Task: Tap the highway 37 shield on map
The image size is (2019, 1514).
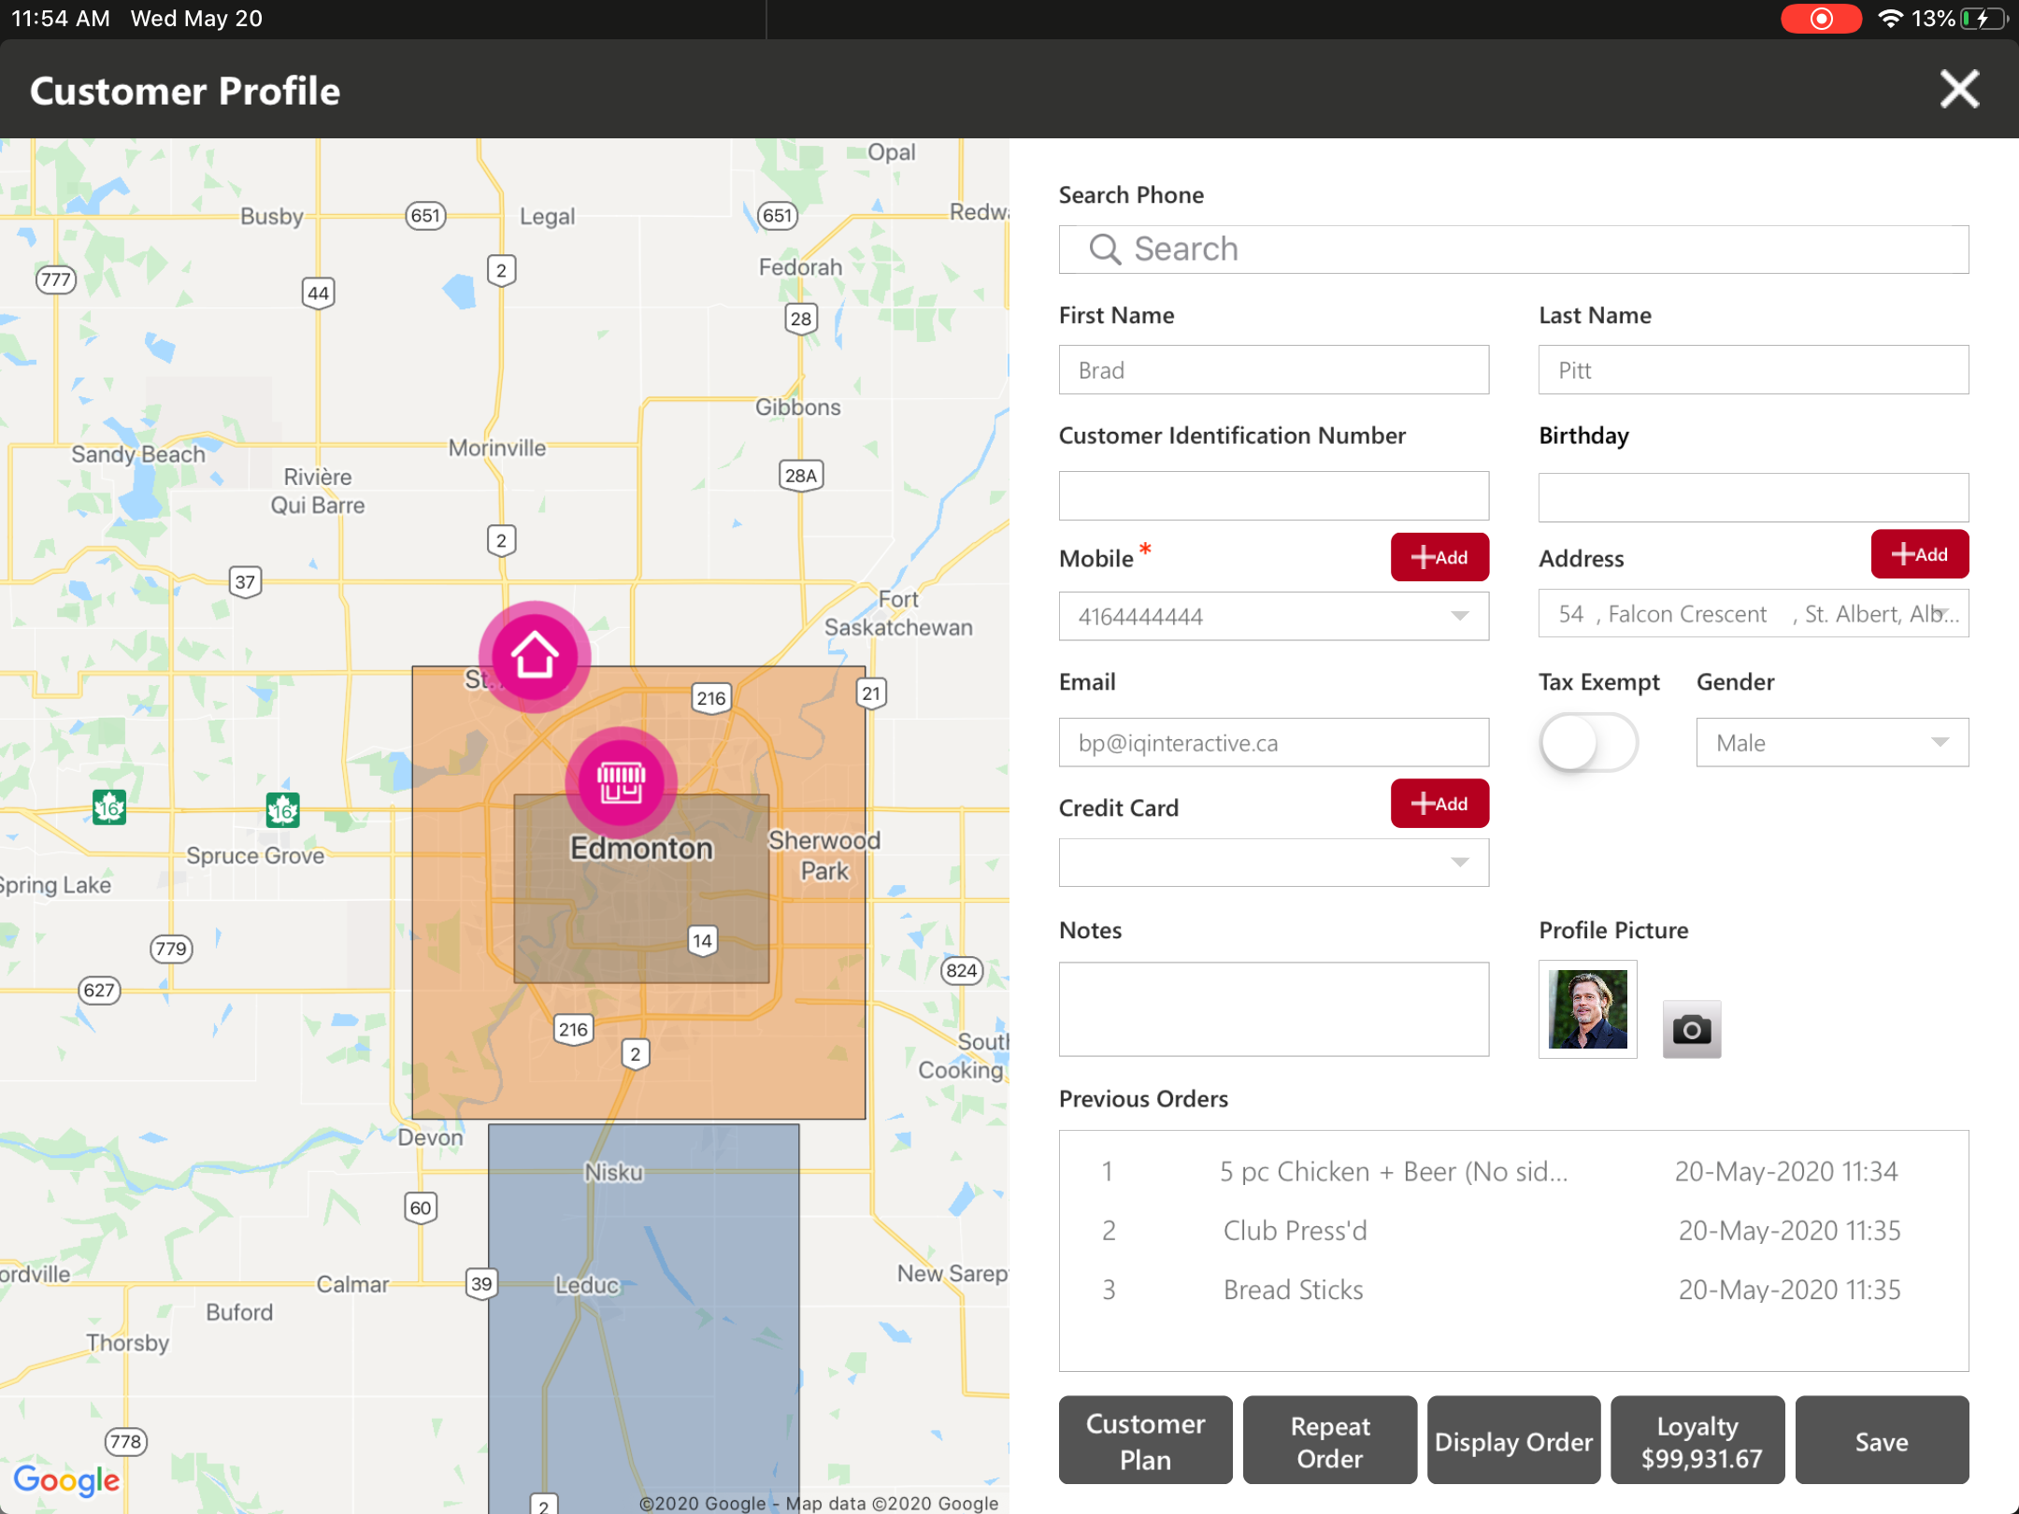Action: click(245, 582)
